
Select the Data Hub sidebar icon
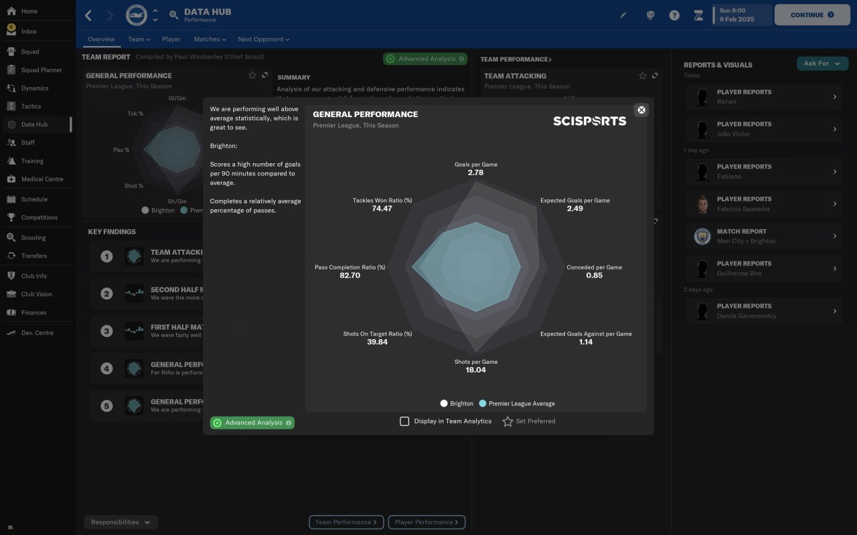coord(11,124)
